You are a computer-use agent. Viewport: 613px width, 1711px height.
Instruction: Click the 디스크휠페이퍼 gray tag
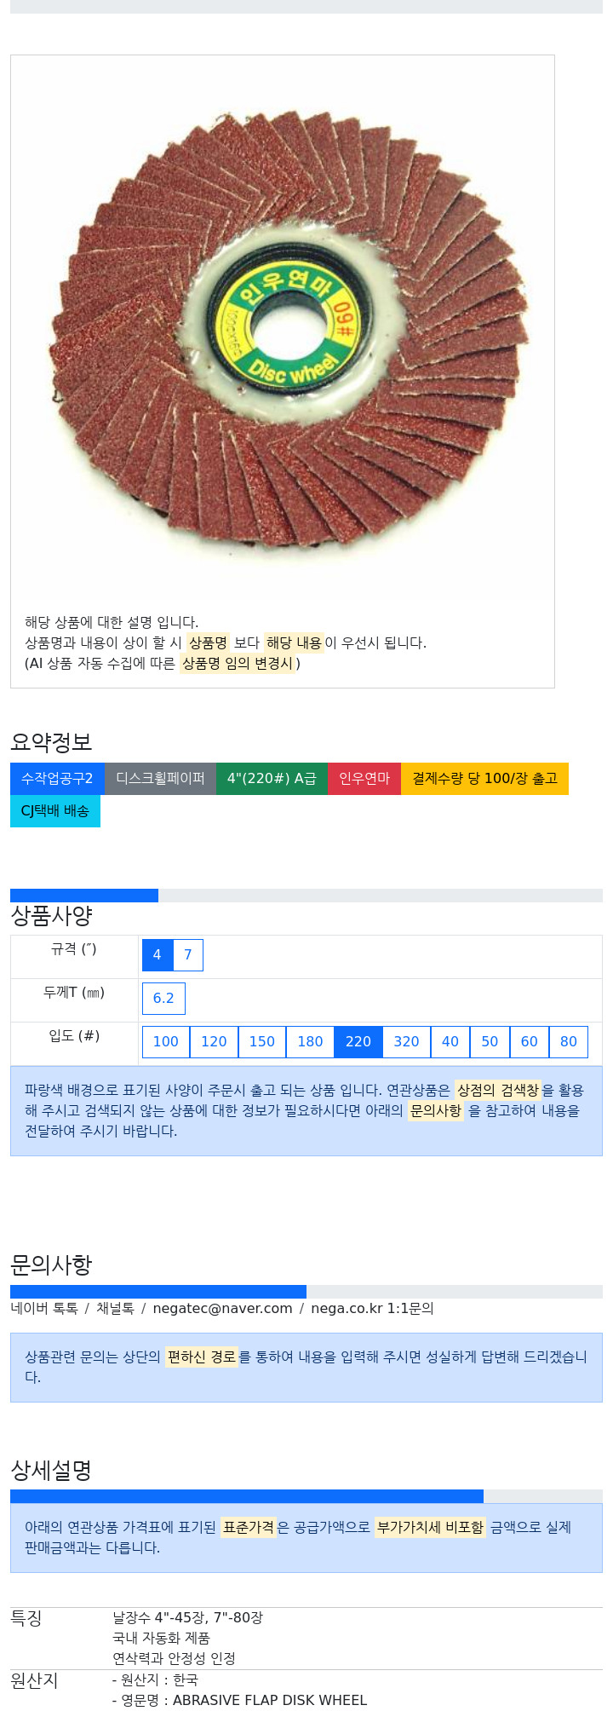[160, 779]
